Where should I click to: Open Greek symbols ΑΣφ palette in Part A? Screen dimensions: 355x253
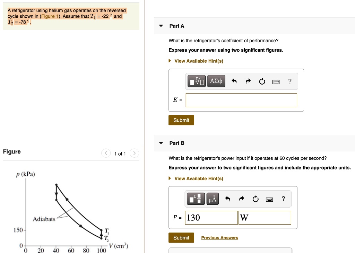pyautogui.click(x=216, y=81)
